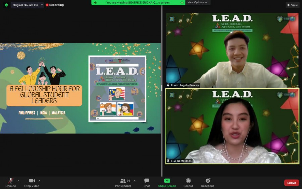Click the pin icon beside Franz Angelo Enacay
Screen dimensions: 302x189
[168, 85]
